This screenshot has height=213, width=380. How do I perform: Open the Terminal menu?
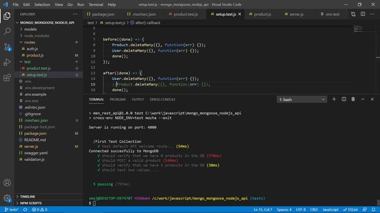tap(96, 5)
